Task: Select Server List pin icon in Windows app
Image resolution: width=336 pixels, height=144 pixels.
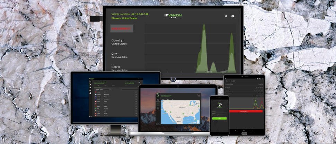Action: 90,84
